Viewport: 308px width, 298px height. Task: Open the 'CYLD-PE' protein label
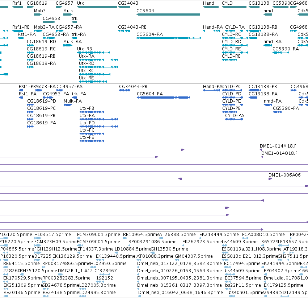tap(232, 101)
